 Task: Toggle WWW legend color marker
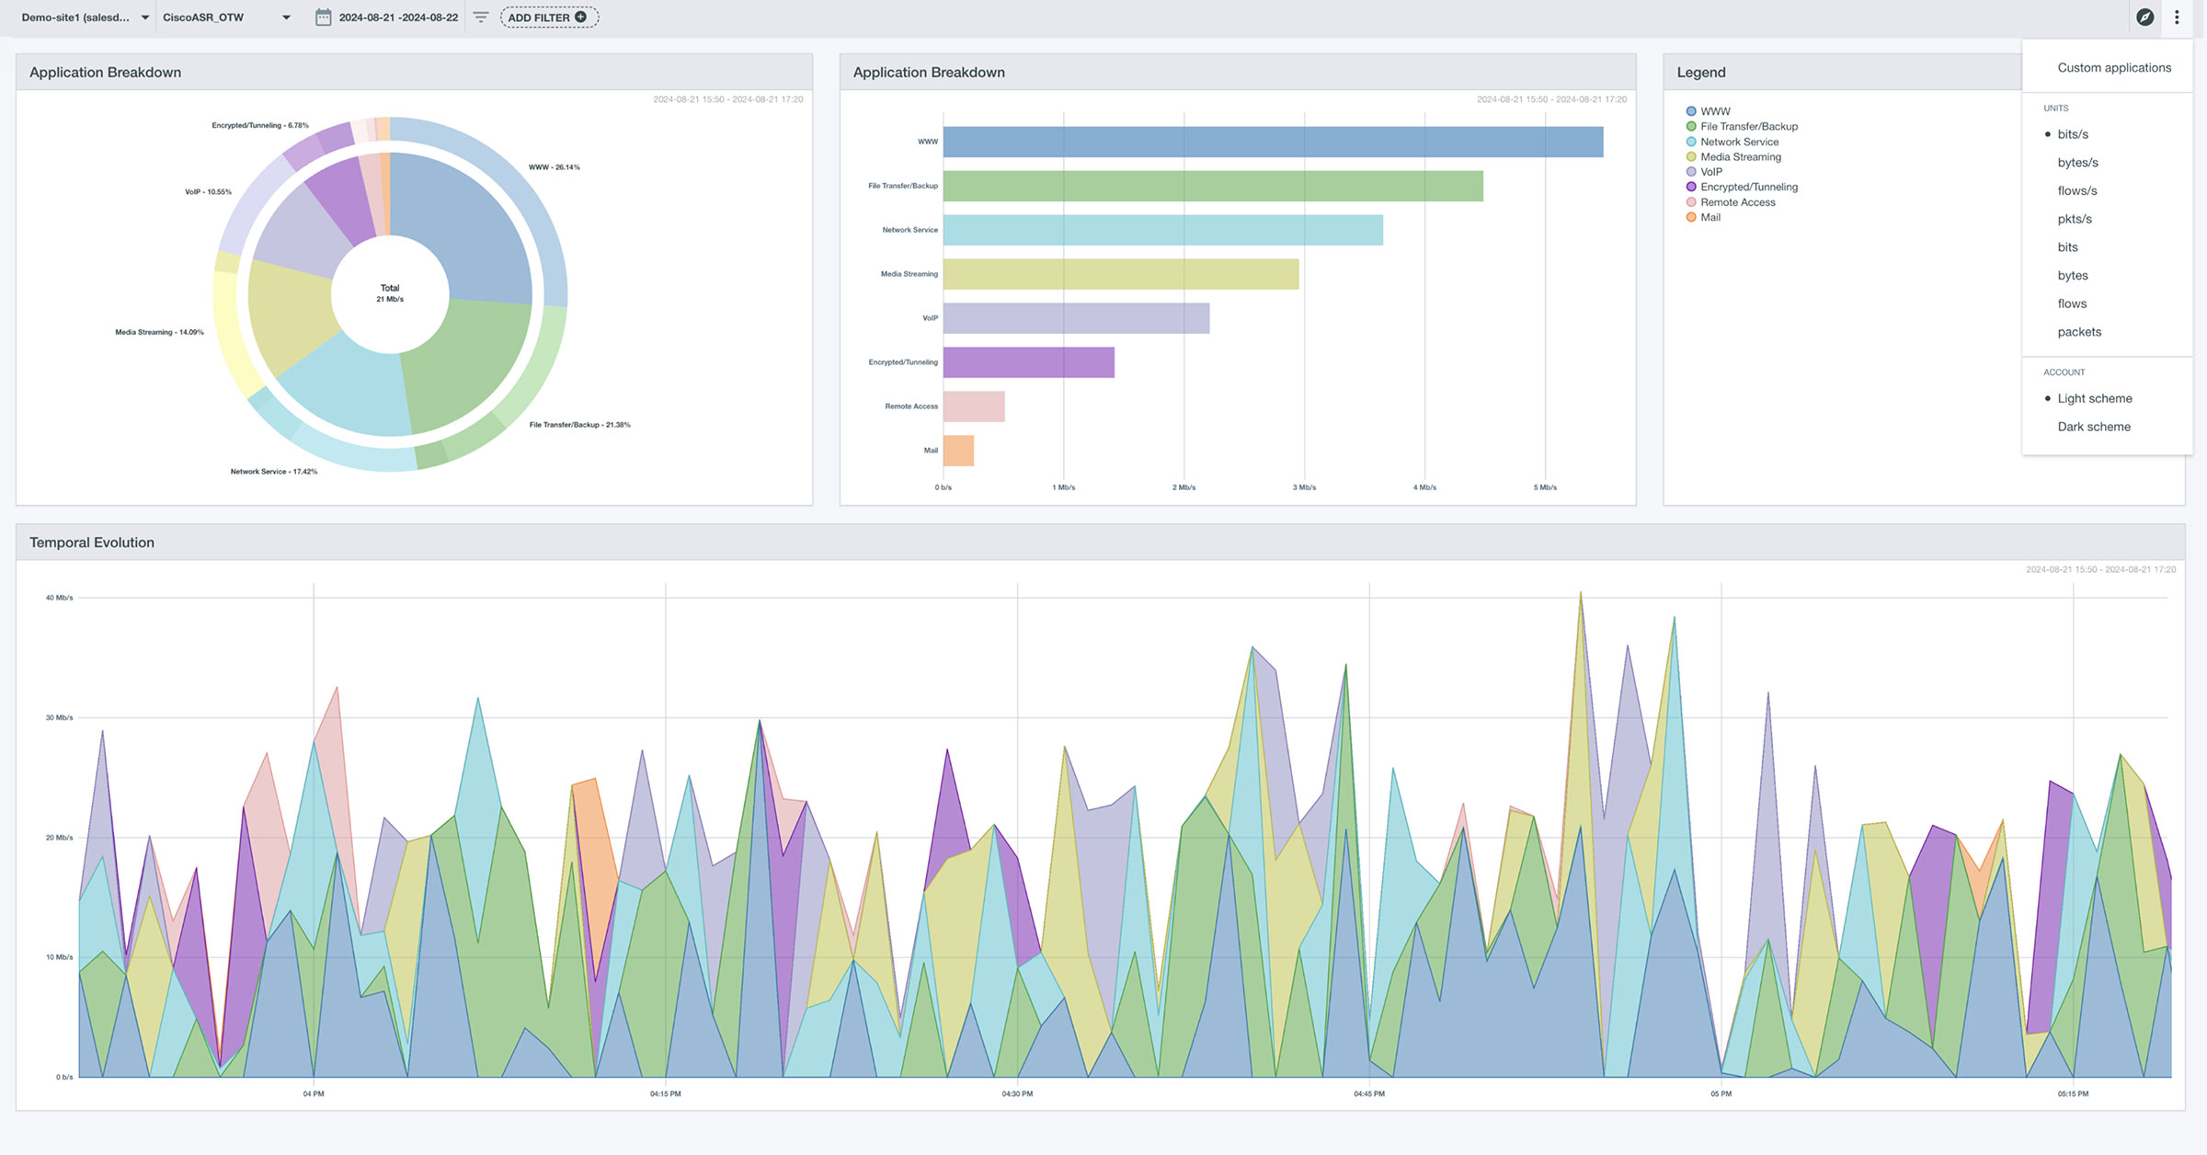click(1690, 111)
